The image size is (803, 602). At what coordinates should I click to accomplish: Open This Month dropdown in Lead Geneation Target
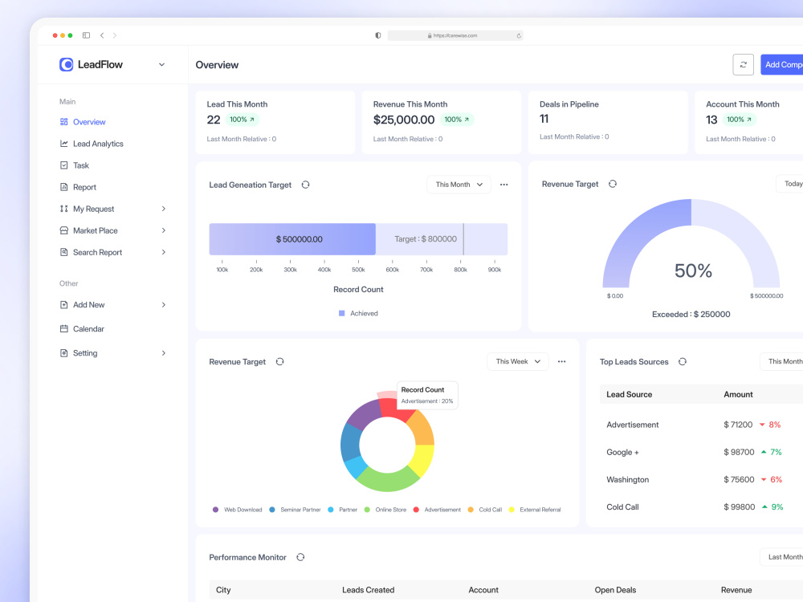(x=459, y=185)
